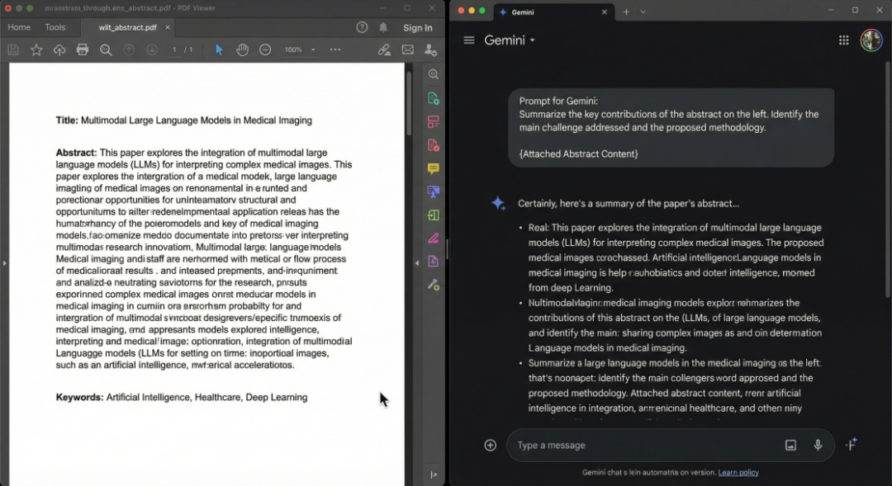Print the PDF document

[x=83, y=50]
